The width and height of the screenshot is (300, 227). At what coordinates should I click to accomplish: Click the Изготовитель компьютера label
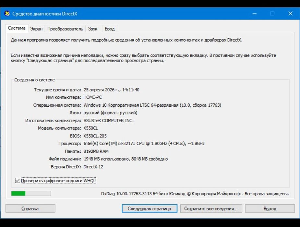[53, 121]
